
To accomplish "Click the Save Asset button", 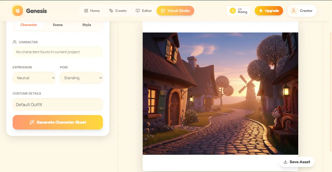I will [x=297, y=162].
